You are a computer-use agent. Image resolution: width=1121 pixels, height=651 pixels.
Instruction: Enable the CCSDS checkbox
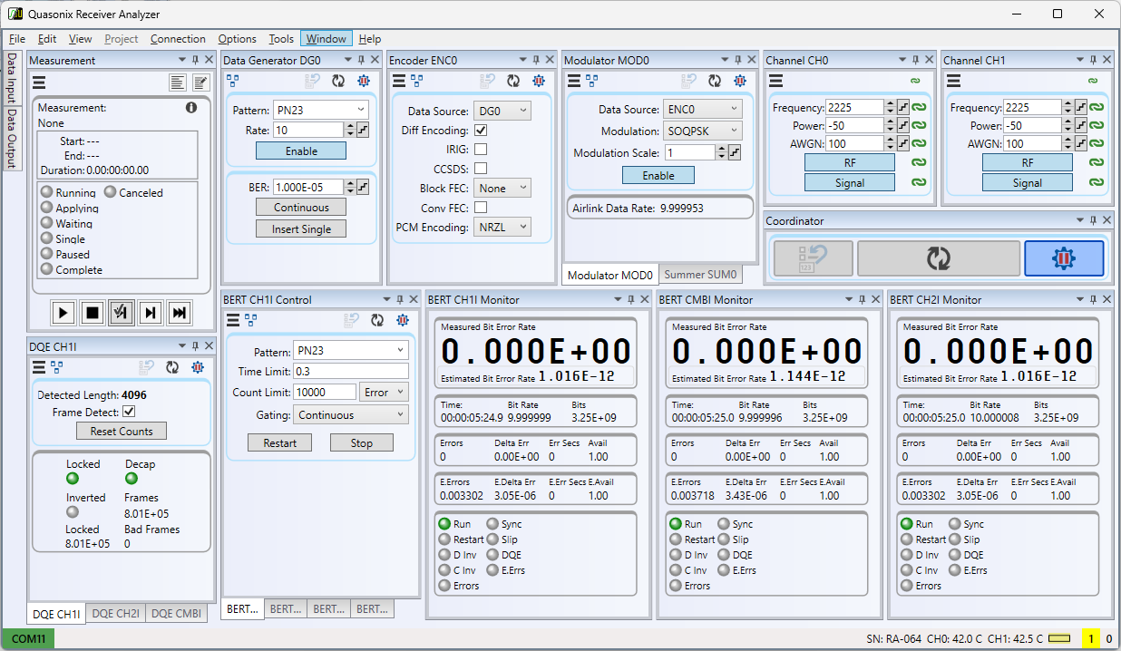point(481,169)
